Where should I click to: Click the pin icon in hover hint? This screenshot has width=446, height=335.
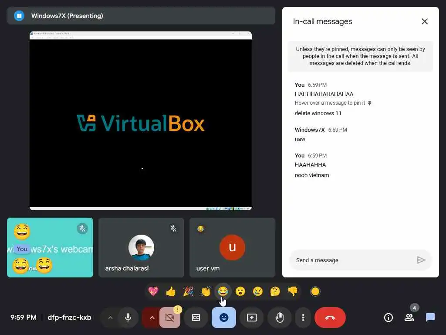(x=369, y=103)
